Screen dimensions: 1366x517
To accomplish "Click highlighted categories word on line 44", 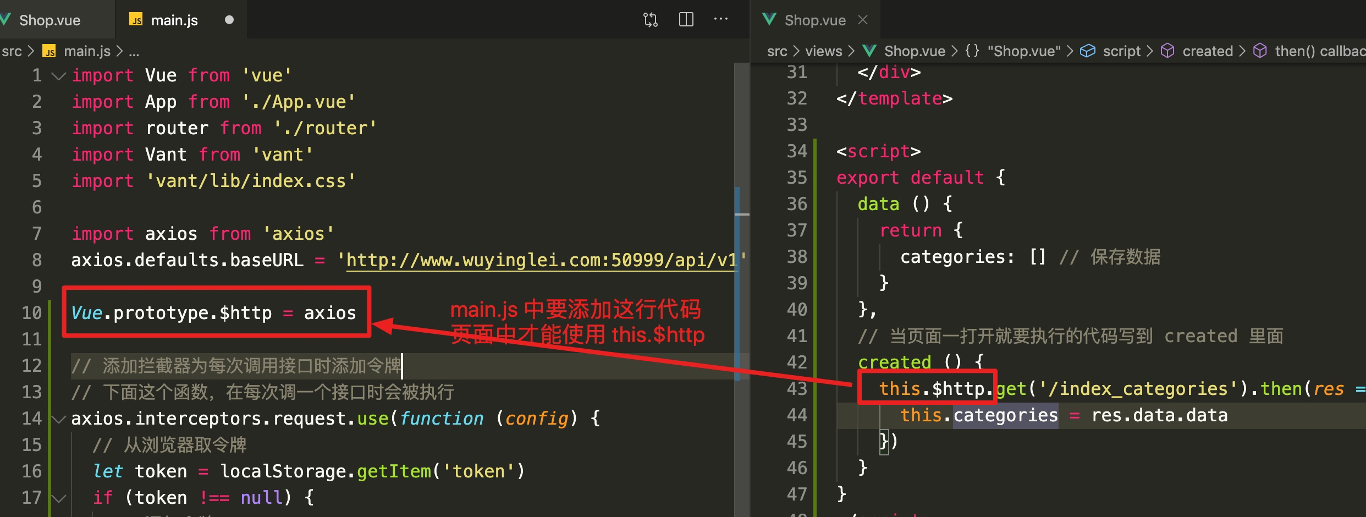I will (x=1005, y=415).
